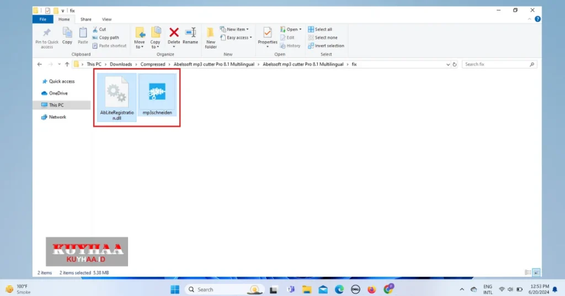The width and height of the screenshot is (565, 296).
Task: Refresh the fix folder view
Action: click(455, 65)
